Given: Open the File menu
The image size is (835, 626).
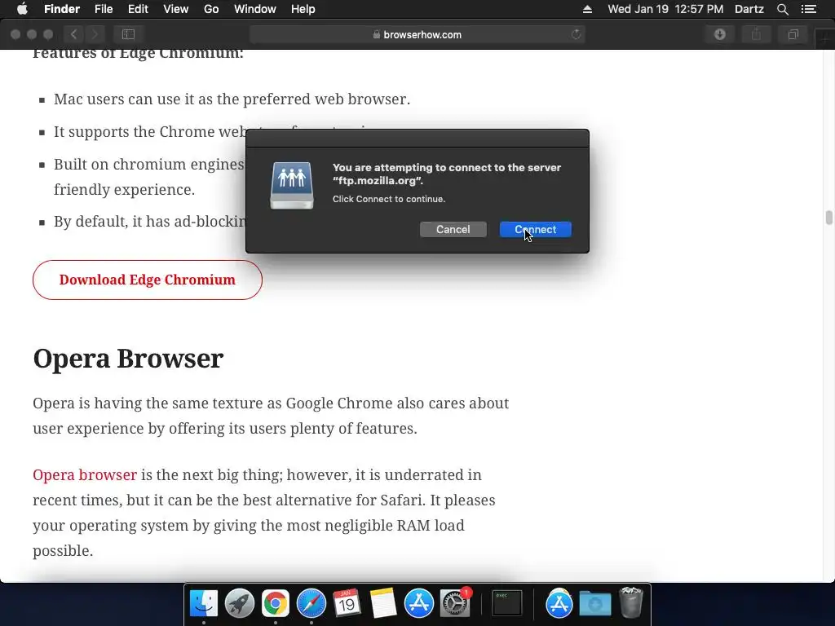Looking at the screenshot, I should point(104,9).
